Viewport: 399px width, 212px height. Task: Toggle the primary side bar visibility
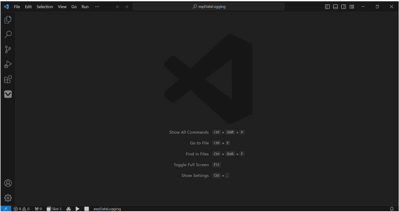tap(328, 7)
